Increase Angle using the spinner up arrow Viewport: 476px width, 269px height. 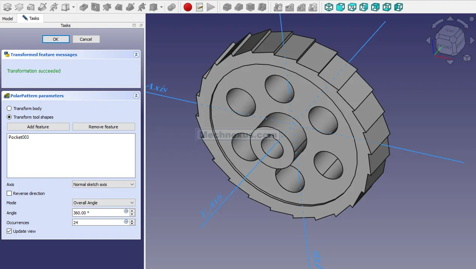pyautogui.click(x=132, y=211)
